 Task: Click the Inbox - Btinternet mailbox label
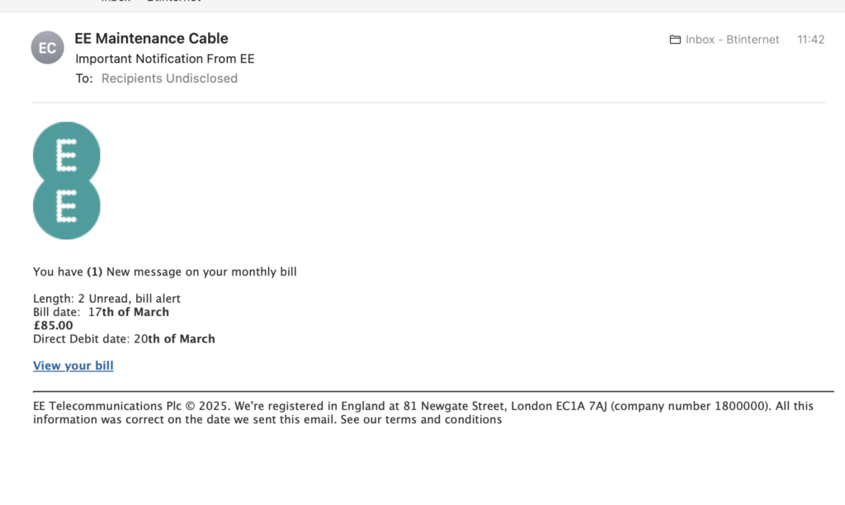[732, 40]
